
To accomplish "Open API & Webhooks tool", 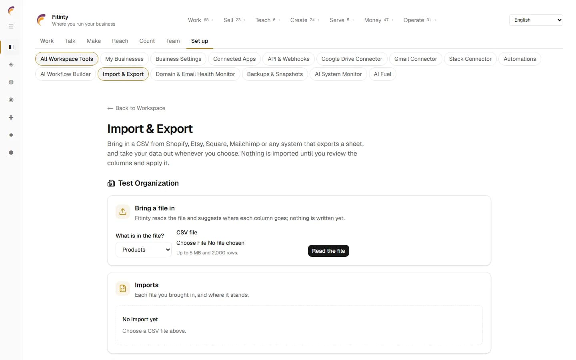I will coord(288,59).
